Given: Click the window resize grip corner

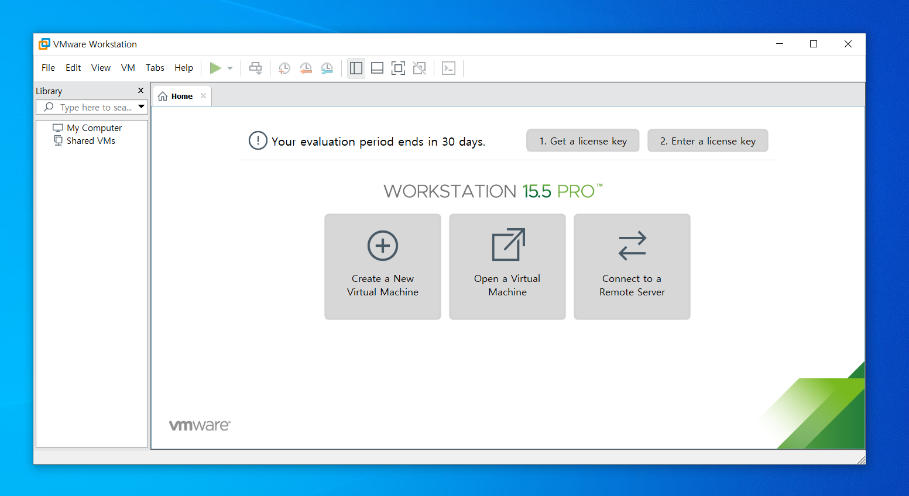Looking at the screenshot, I should point(860,460).
